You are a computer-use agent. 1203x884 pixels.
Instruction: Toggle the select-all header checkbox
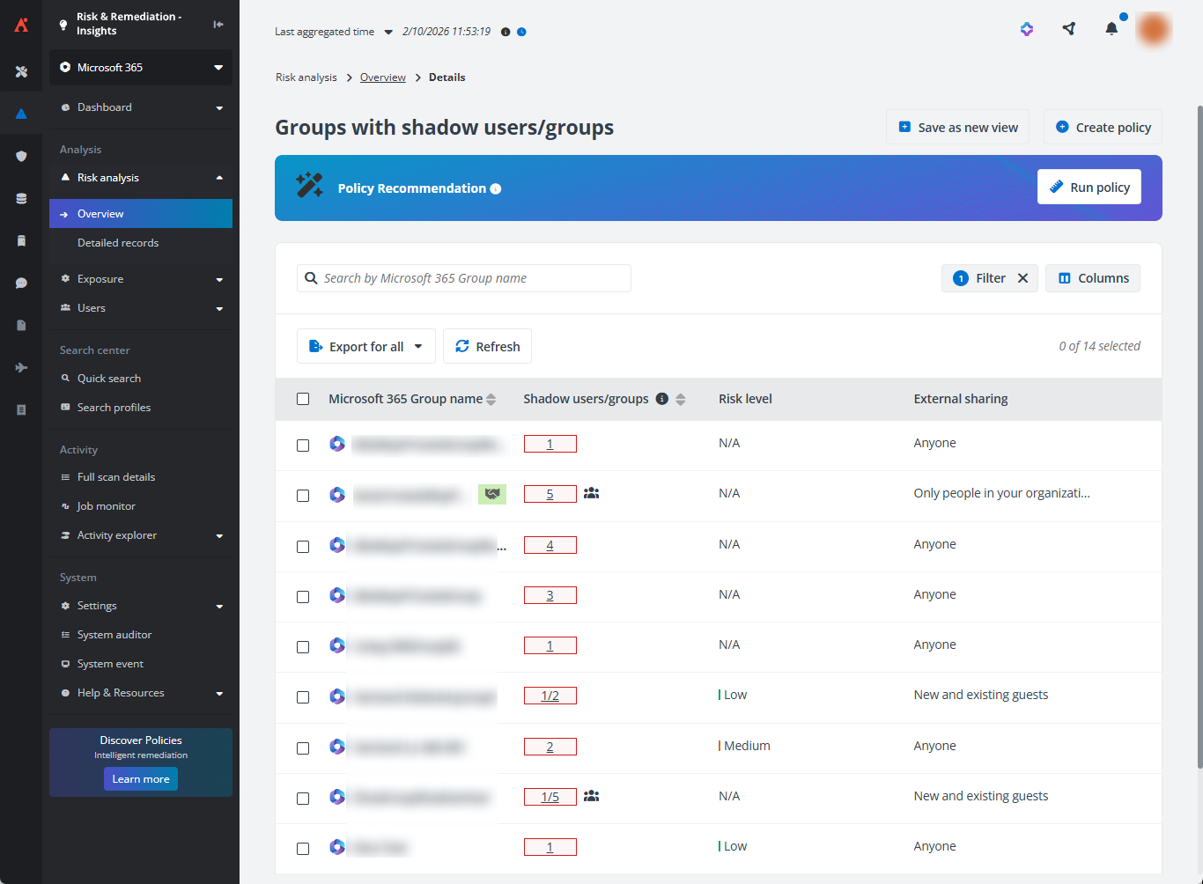coord(303,399)
